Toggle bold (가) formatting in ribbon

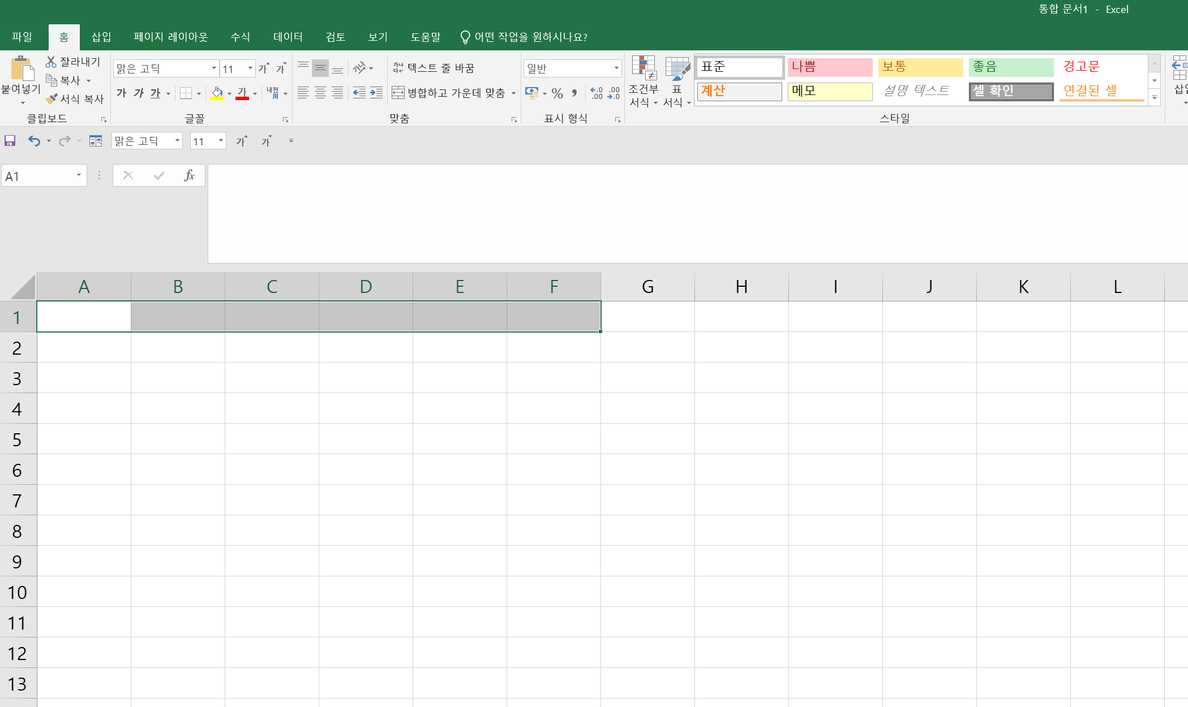[x=121, y=93]
